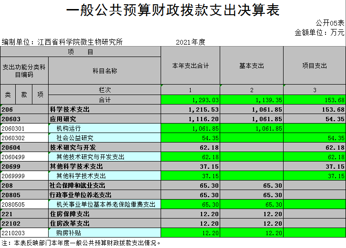346x248 pixels.
Task: Select the 住房保障支出 cell
Action: coord(104,214)
